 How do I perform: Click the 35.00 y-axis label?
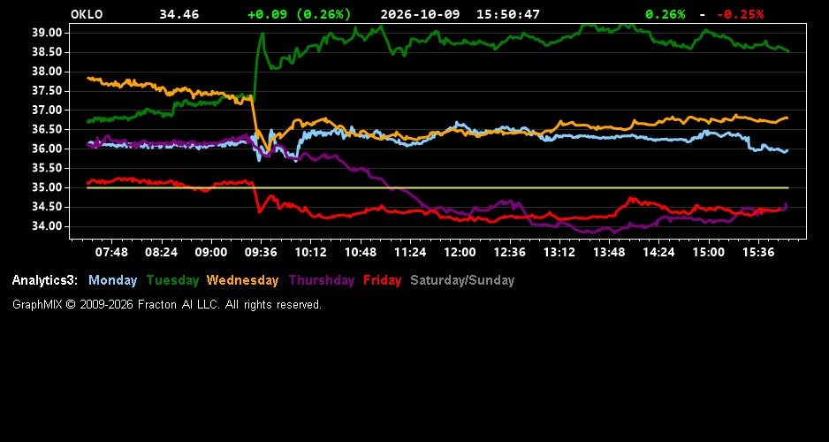(48, 187)
